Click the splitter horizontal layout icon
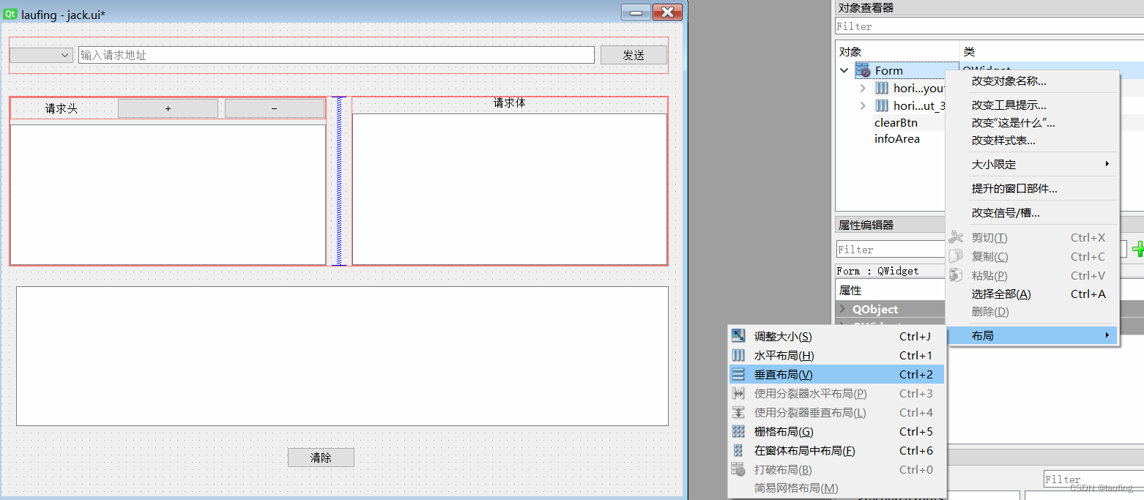Image resolution: width=1144 pixels, height=500 pixels. [x=738, y=393]
